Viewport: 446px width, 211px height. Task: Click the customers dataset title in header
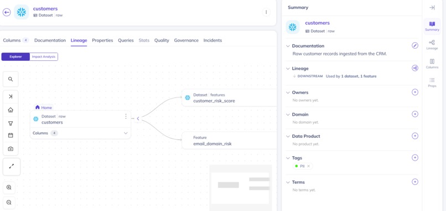click(x=45, y=9)
